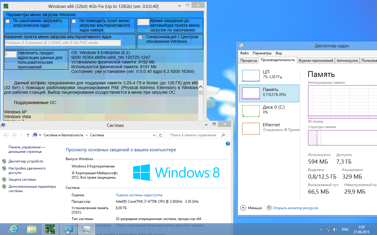Open the address bar history dropdown

coord(154,135)
